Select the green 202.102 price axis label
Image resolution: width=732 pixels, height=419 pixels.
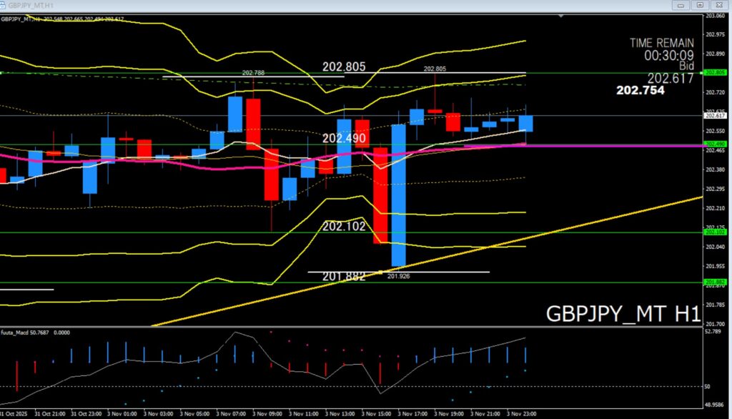pyautogui.click(x=715, y=232)
